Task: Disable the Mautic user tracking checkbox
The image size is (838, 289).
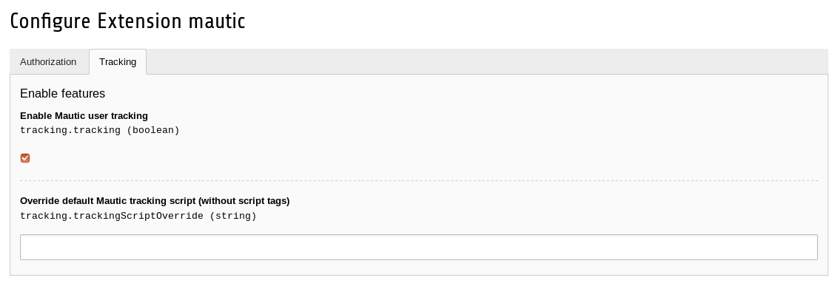Action: coord(25,158)
